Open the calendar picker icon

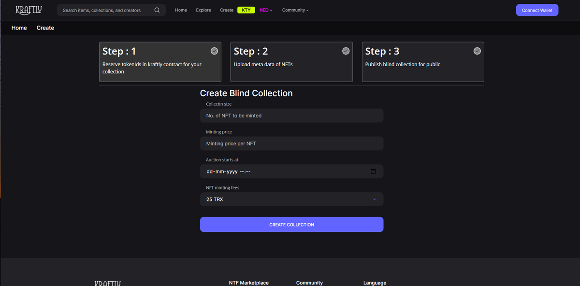tap(373, 172)
